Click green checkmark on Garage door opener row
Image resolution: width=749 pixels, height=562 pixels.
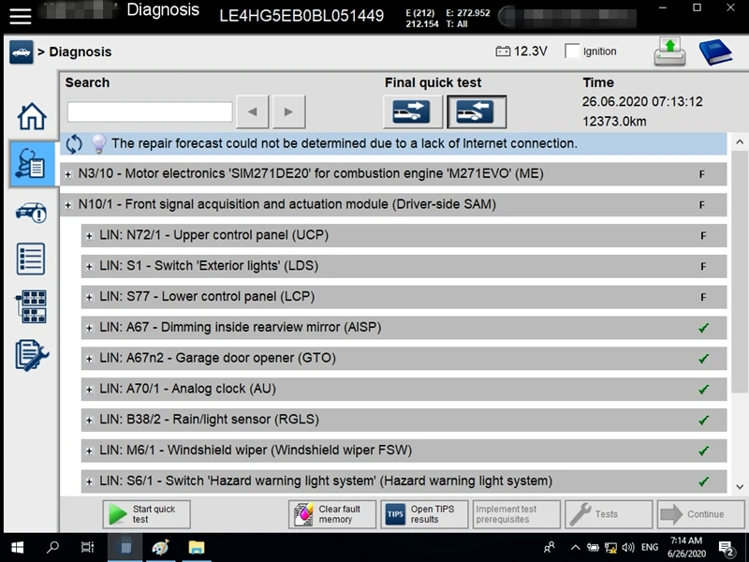(x=703, y=359)
